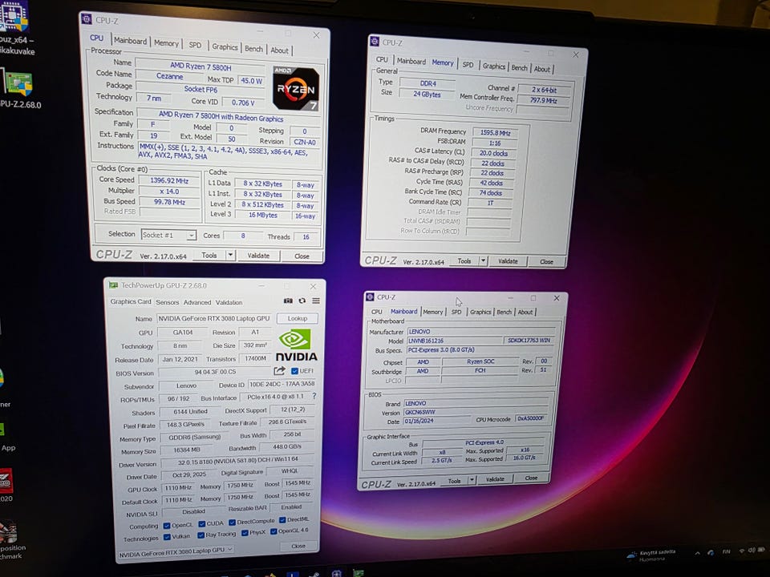Click the GPU-Z screenshot camera icon
Screen dimensions: 770x577
click(x=288, y=301)
